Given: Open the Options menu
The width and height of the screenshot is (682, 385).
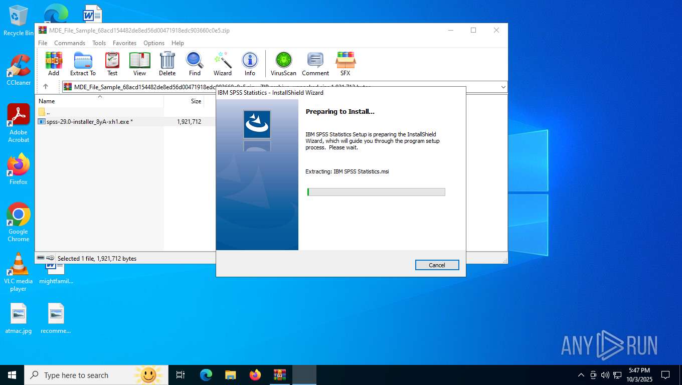Looking at the screenshot, I should tap(154, 43).
